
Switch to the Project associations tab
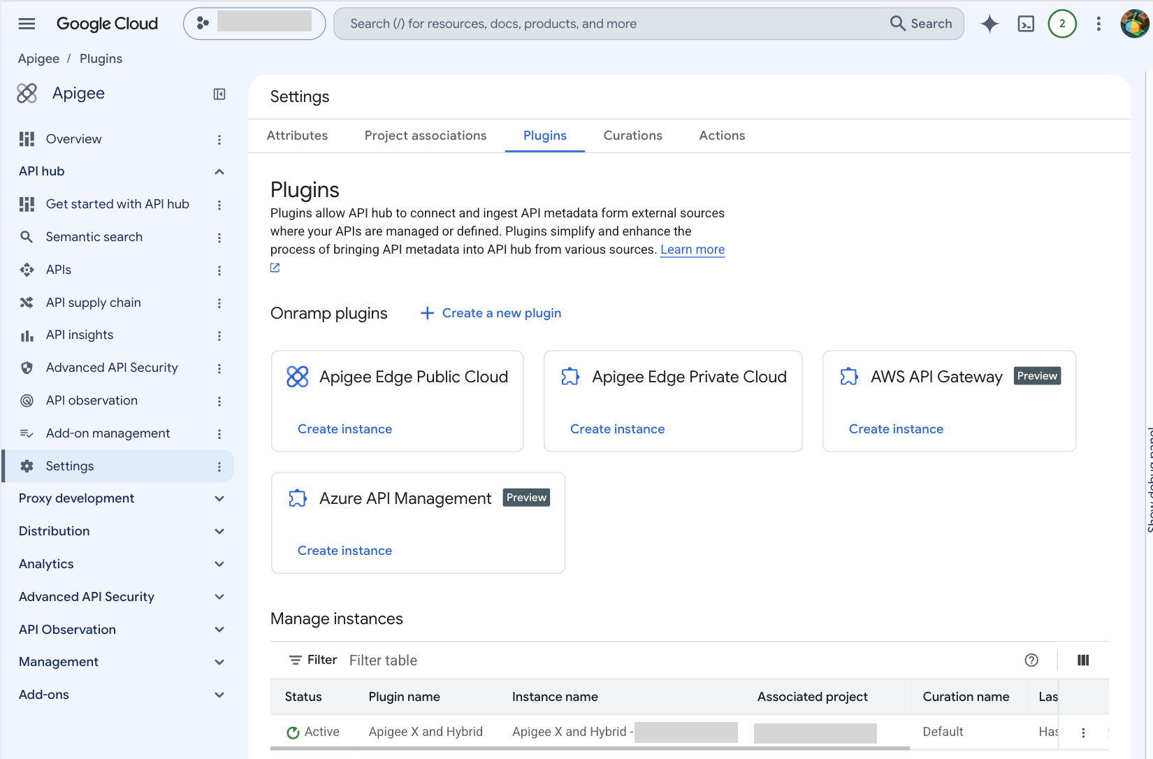tap(426, 136)
